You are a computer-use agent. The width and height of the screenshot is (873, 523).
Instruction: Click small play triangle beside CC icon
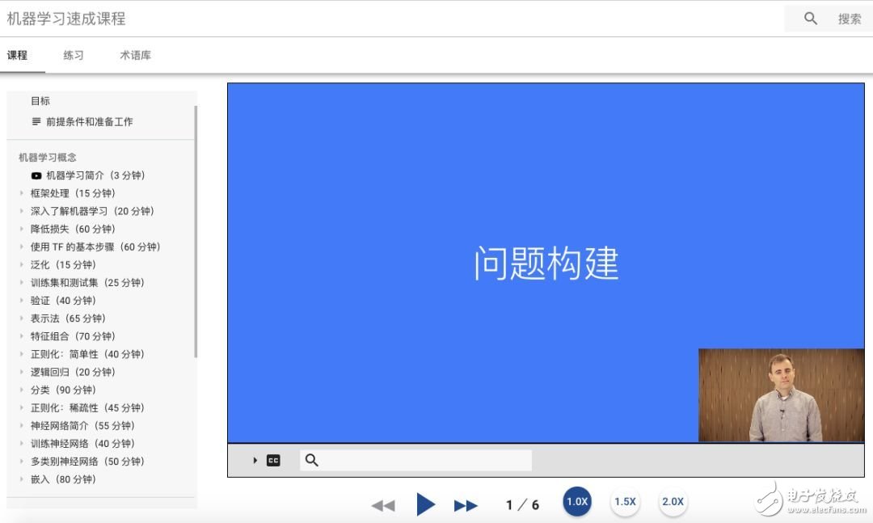[255, 461]
